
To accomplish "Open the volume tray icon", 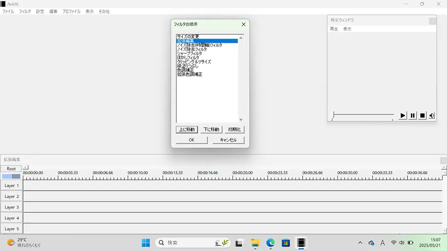I will pos(402,243).
